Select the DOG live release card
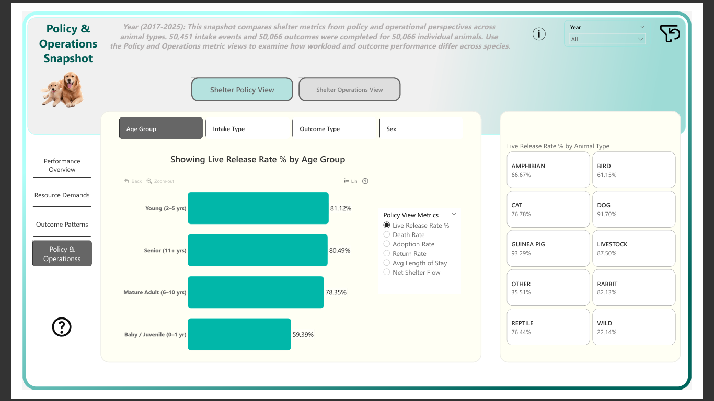 coord(634,209)
